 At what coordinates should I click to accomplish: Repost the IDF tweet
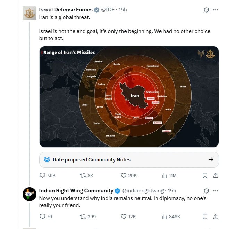83,176
